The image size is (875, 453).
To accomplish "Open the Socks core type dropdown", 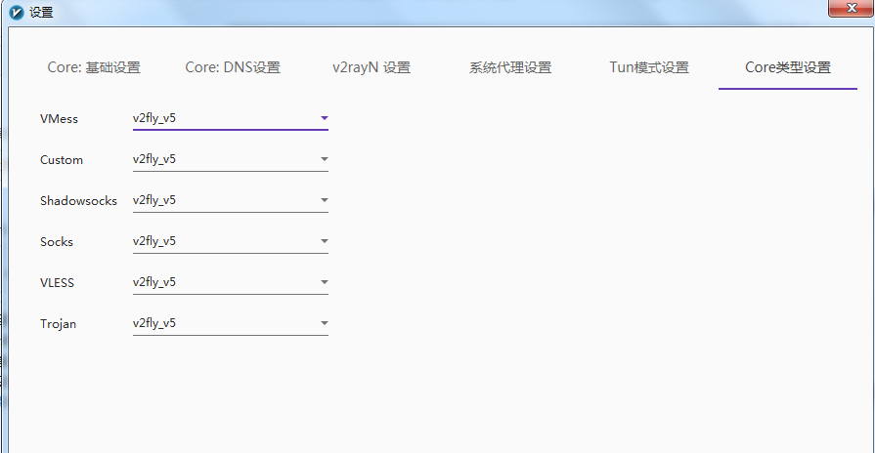I will 231,241.
